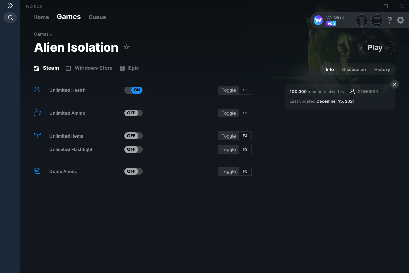Click the gift box icon beside Unlimited Items
The width and height of the screenshot is (409, 273).
37,135
